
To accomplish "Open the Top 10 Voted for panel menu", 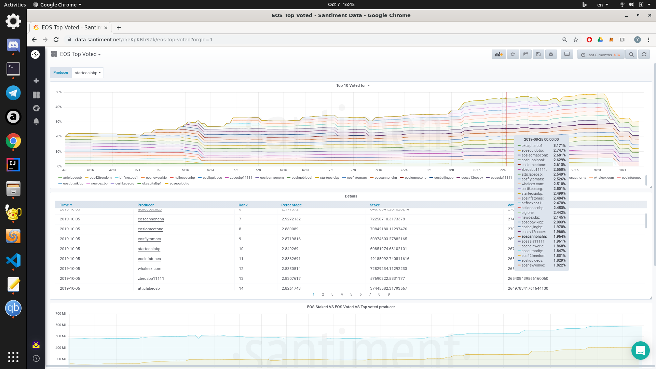I will [353, 85].
